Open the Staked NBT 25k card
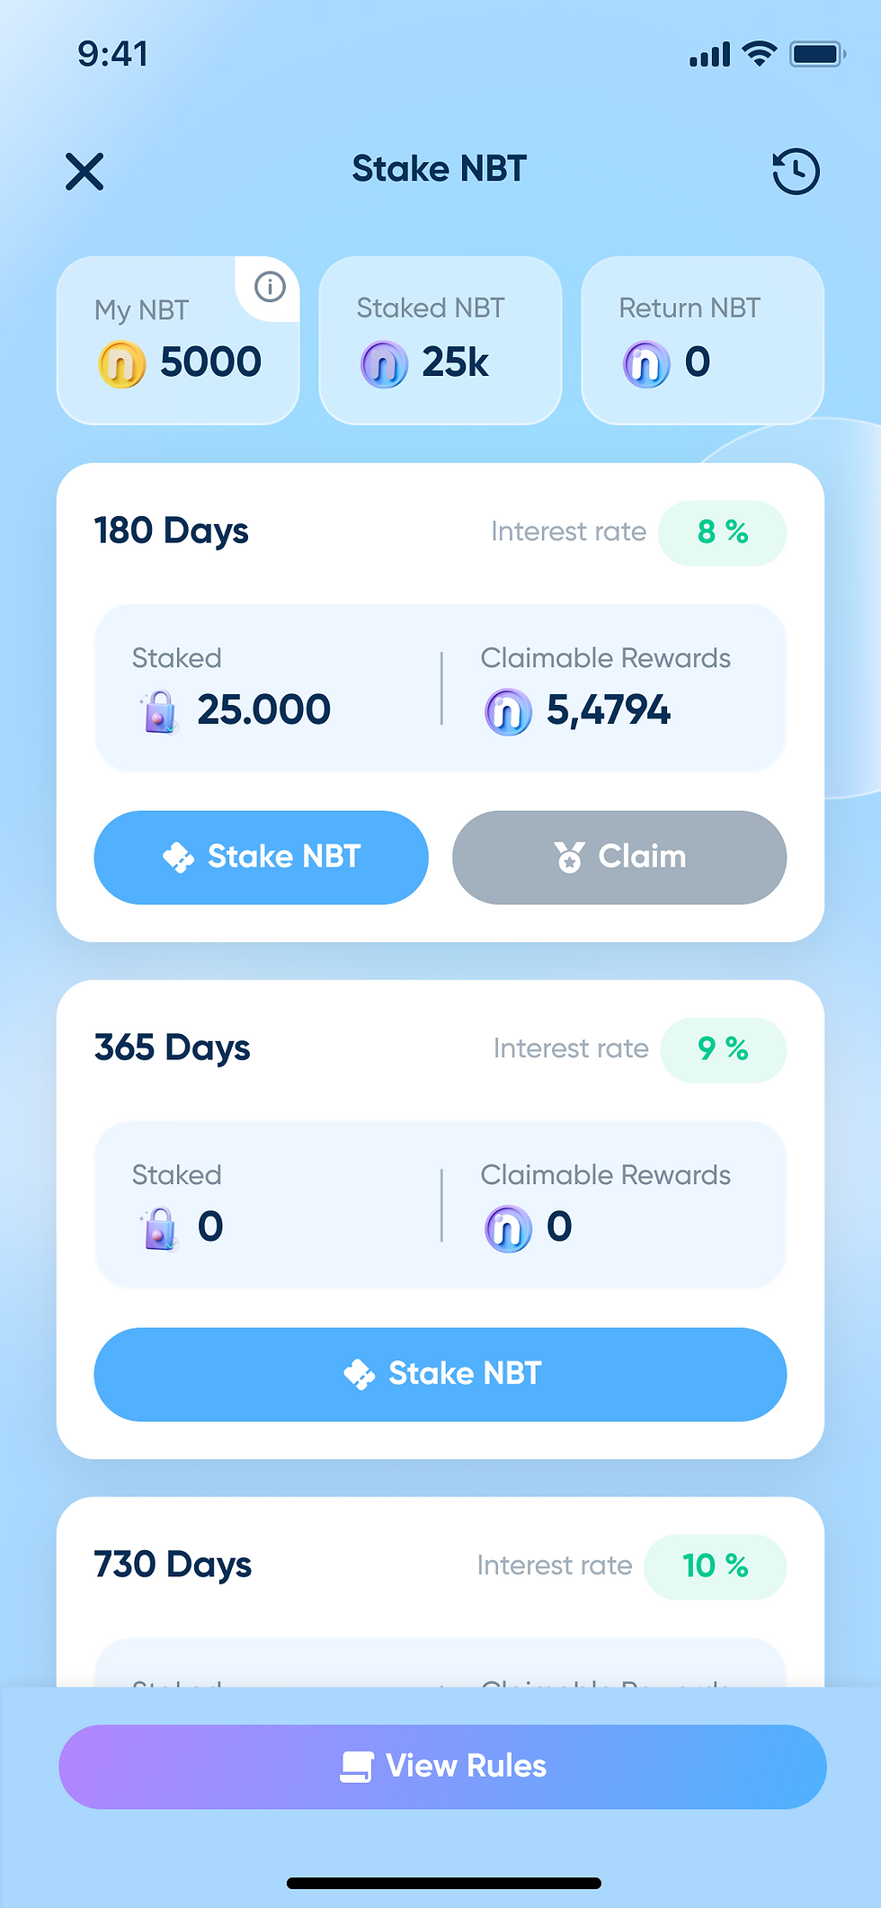 tap(440, 340)
